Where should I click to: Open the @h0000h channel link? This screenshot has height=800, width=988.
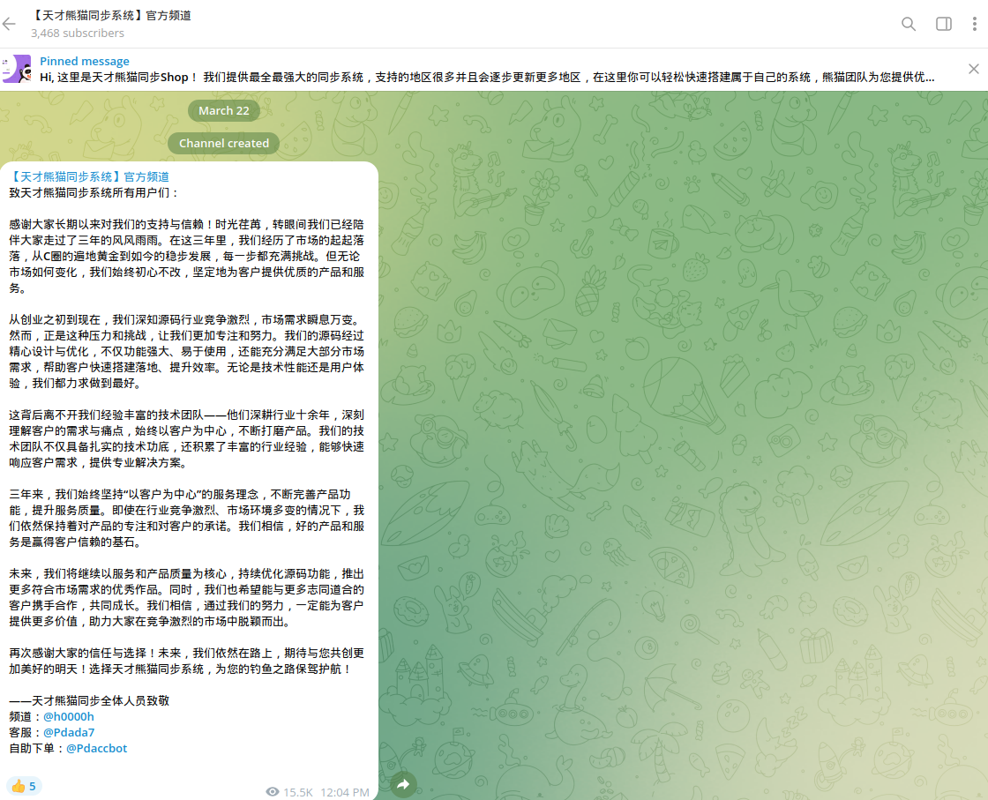coord(69,716)
